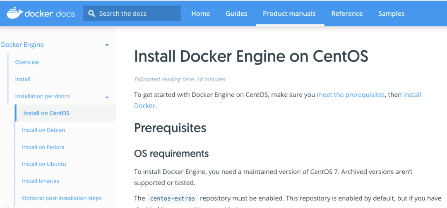This screenshot has height=208, width=447.
Task: Select Install in the sidebar
Action: [23, 79]
